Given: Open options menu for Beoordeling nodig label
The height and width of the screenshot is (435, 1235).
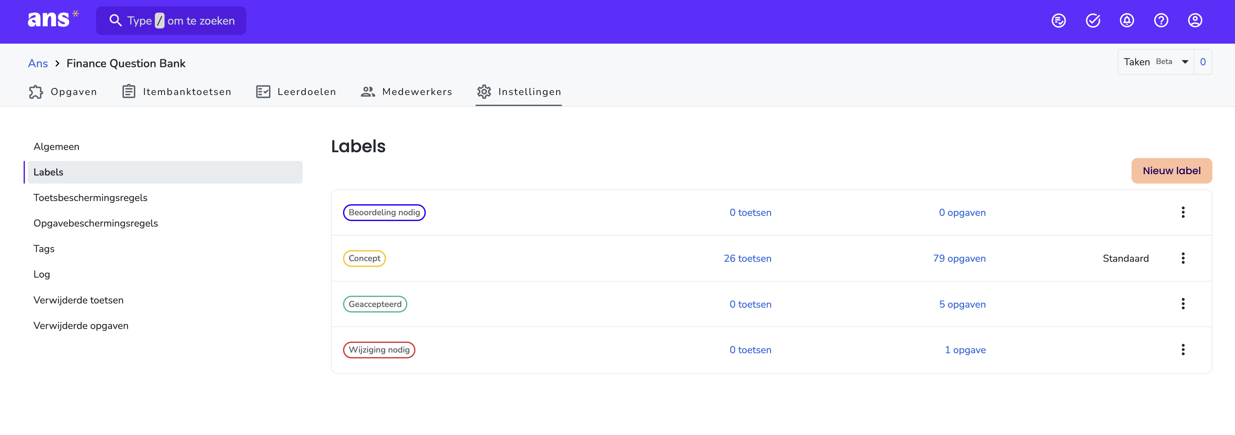Looking at the screenshot, I should [x=1182, y=212].
